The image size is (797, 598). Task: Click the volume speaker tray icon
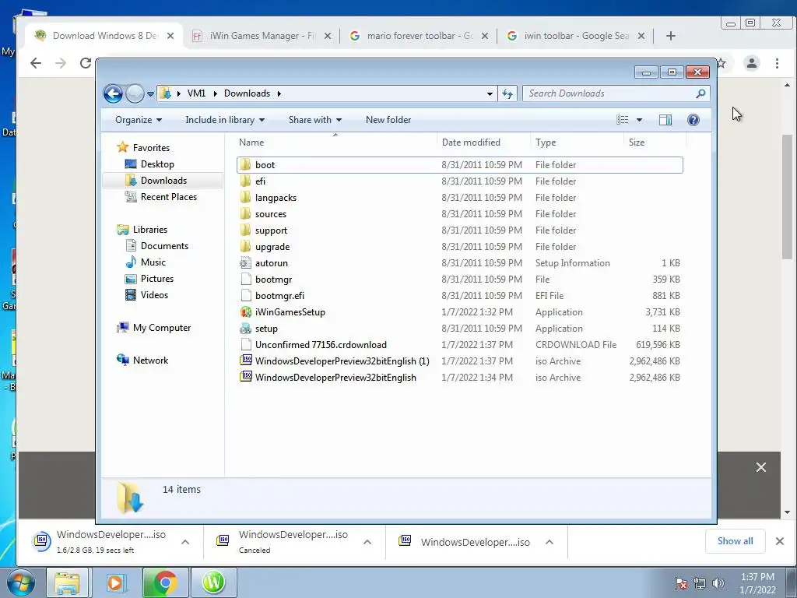pos(718,583)
